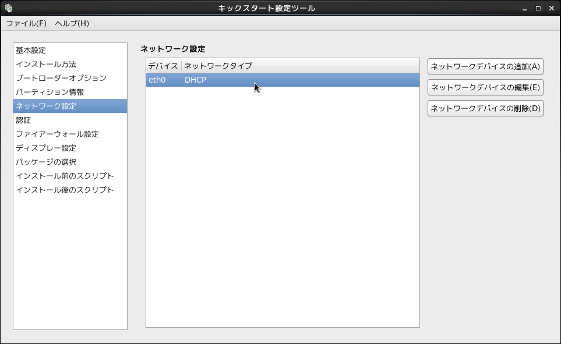Open the ファイル(F) menu
The image size is (561, 344).
click(26, 23)
